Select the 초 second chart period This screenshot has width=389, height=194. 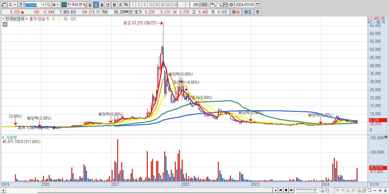(120, 5)
